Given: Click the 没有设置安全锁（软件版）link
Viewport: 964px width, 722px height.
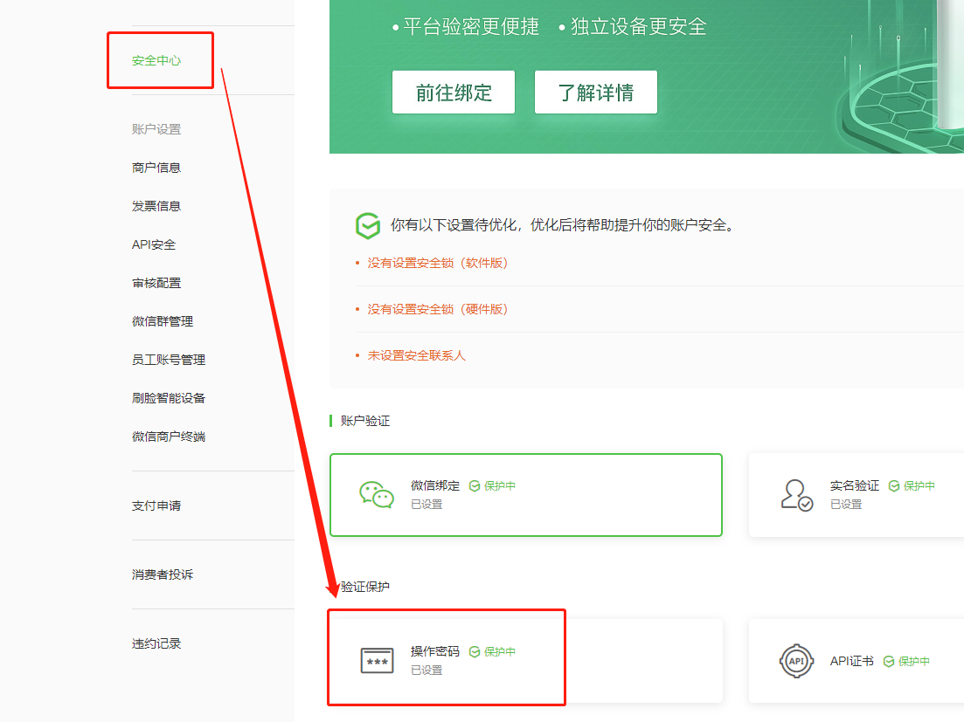Looking at the screenshot, I should pyautogui.click(x=437, y=263).
